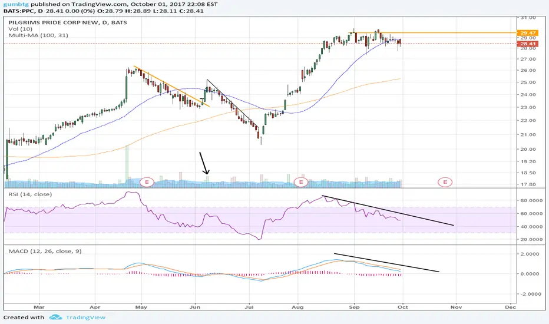Click the RSI (14, close) label
The width and height of the screenshot is (549, 324).
click(x=30, y=194)
